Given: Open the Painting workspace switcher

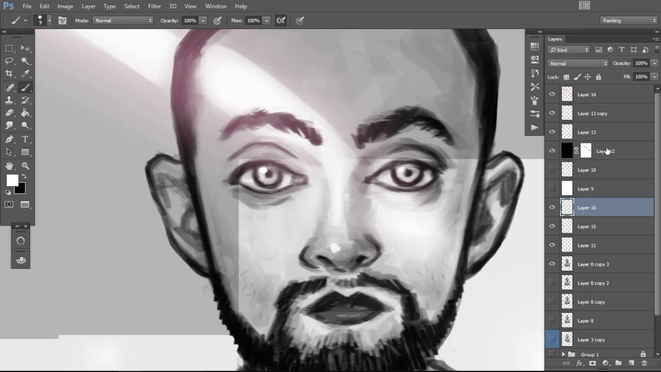Looking at the screenshot, I should click(x=628, y=20).
